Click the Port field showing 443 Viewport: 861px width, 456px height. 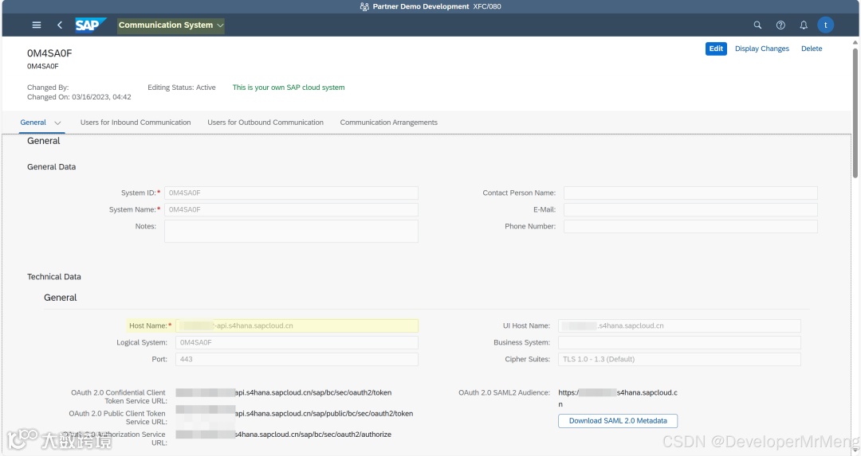tap(297, 360)
